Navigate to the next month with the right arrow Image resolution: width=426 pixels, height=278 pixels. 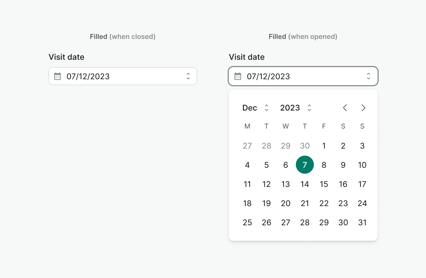[363, 108]
